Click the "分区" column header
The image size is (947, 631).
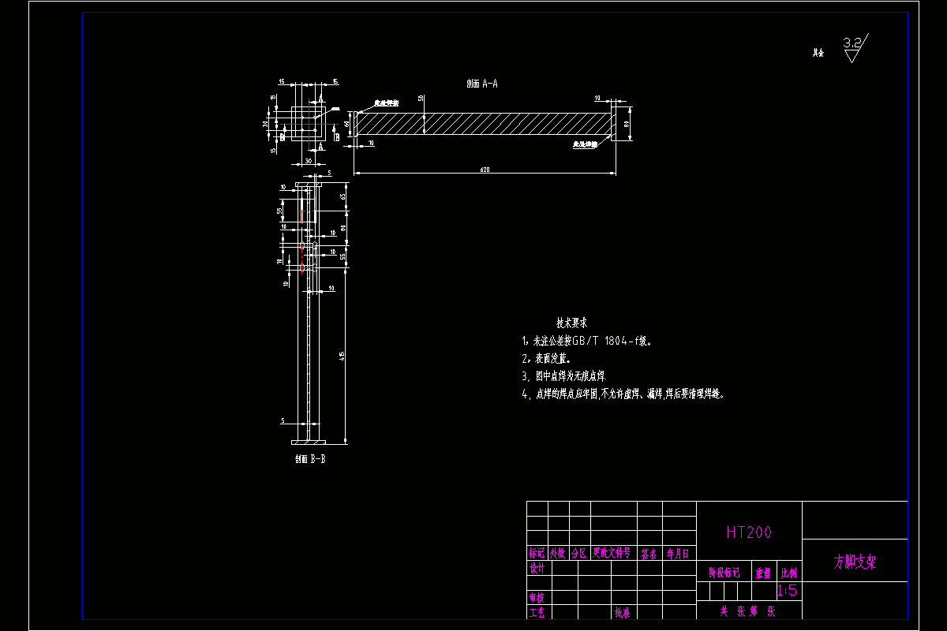click(579, 554)
